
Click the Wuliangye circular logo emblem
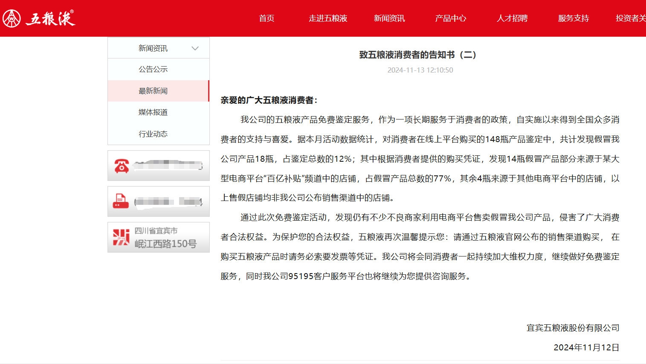tap(12, 18)
